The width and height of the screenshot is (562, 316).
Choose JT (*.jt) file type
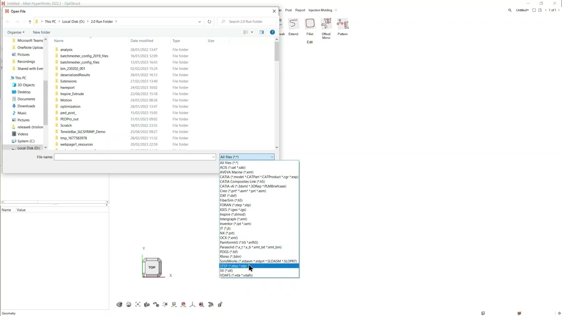[x=259, y=228]
